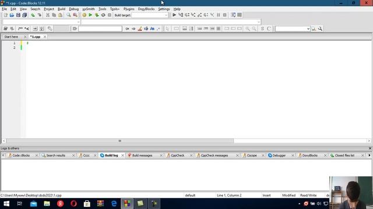The image size is (373, 209).
Task: Open the Search menu
Action: pyautogui.click(x=35, y=9)
